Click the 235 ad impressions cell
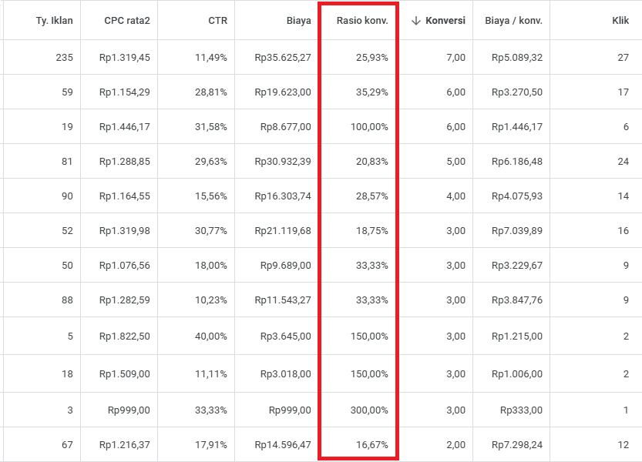 tap(64, 57)
